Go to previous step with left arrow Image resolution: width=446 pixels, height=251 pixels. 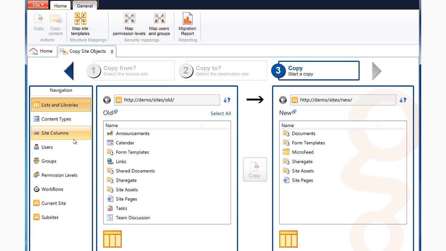(69, 71)
